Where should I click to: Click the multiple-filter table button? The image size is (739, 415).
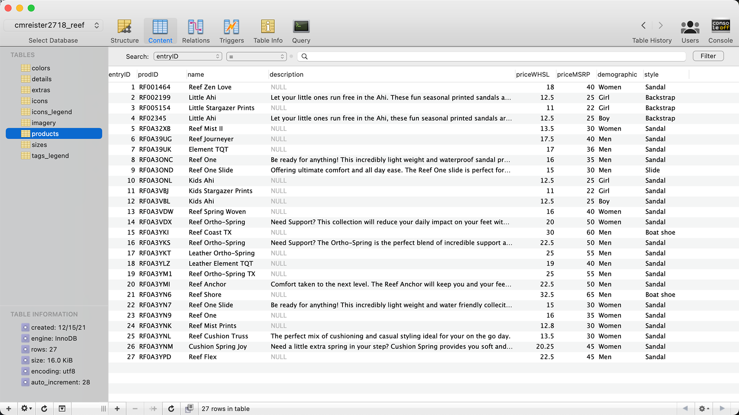pyautogui.click(x=189, y=408)
